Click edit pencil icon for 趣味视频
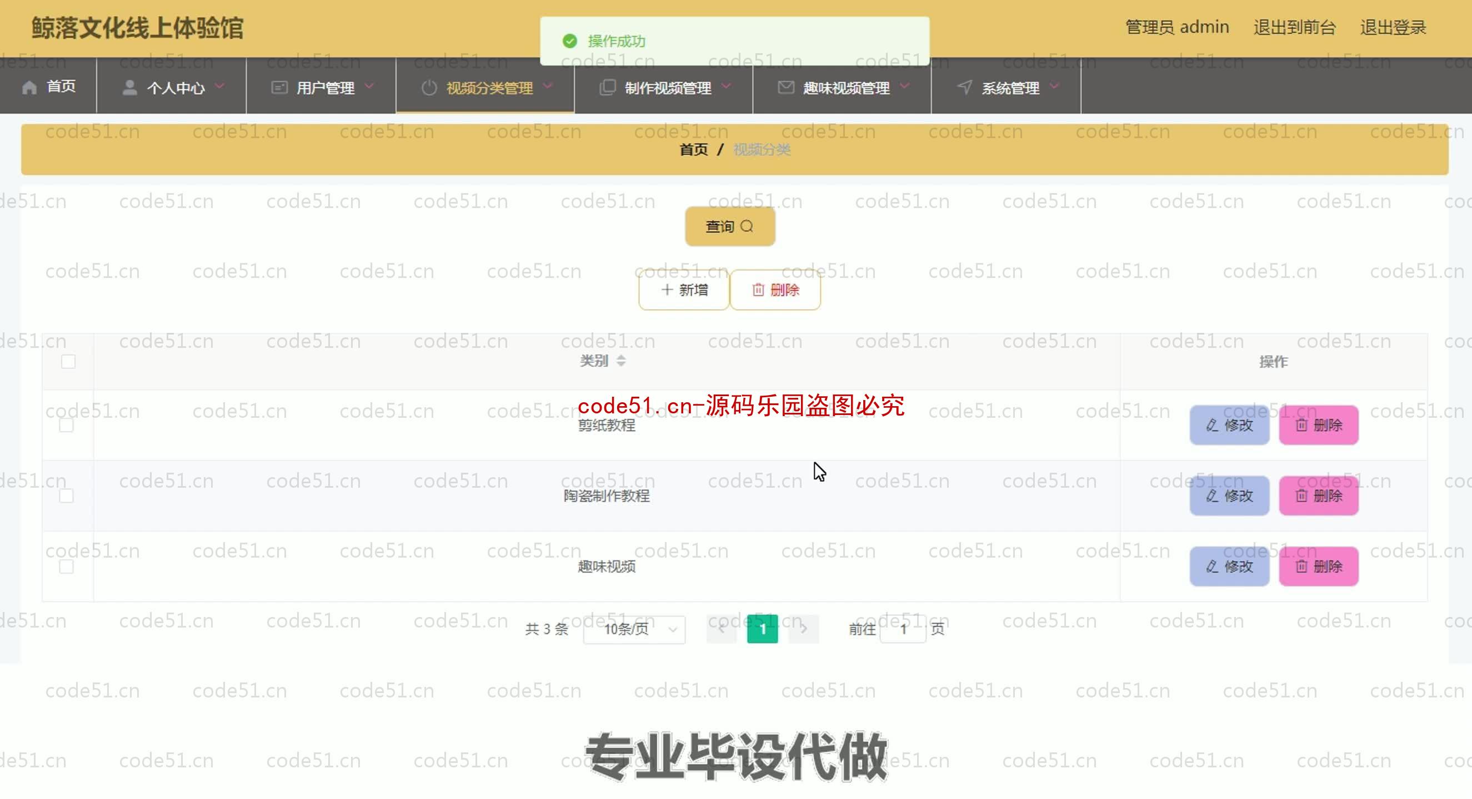 pos(1211,566)
